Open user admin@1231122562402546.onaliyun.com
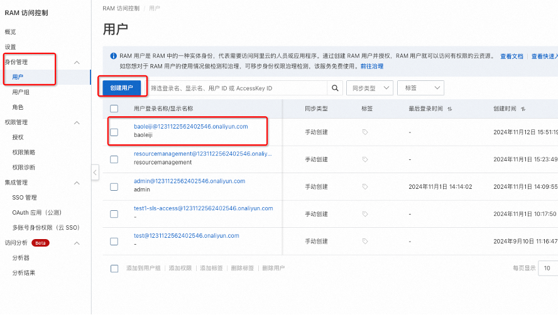Screen dimensions: 558x315 click(189, 181)
